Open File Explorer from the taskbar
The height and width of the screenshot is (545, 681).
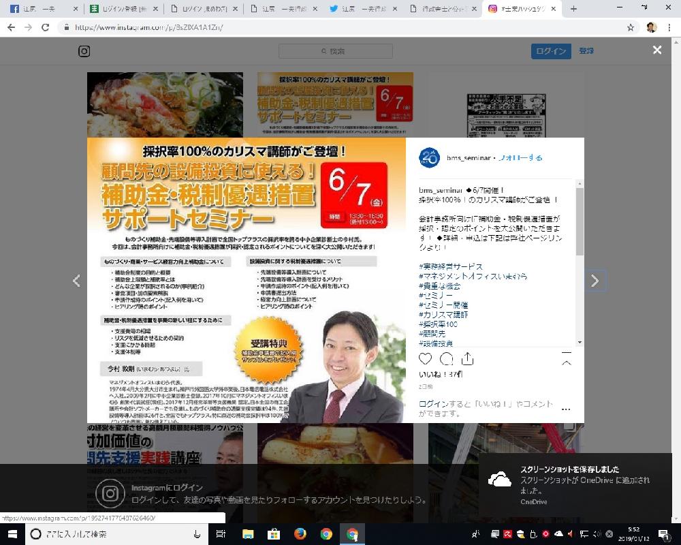(x=248, y=533)
